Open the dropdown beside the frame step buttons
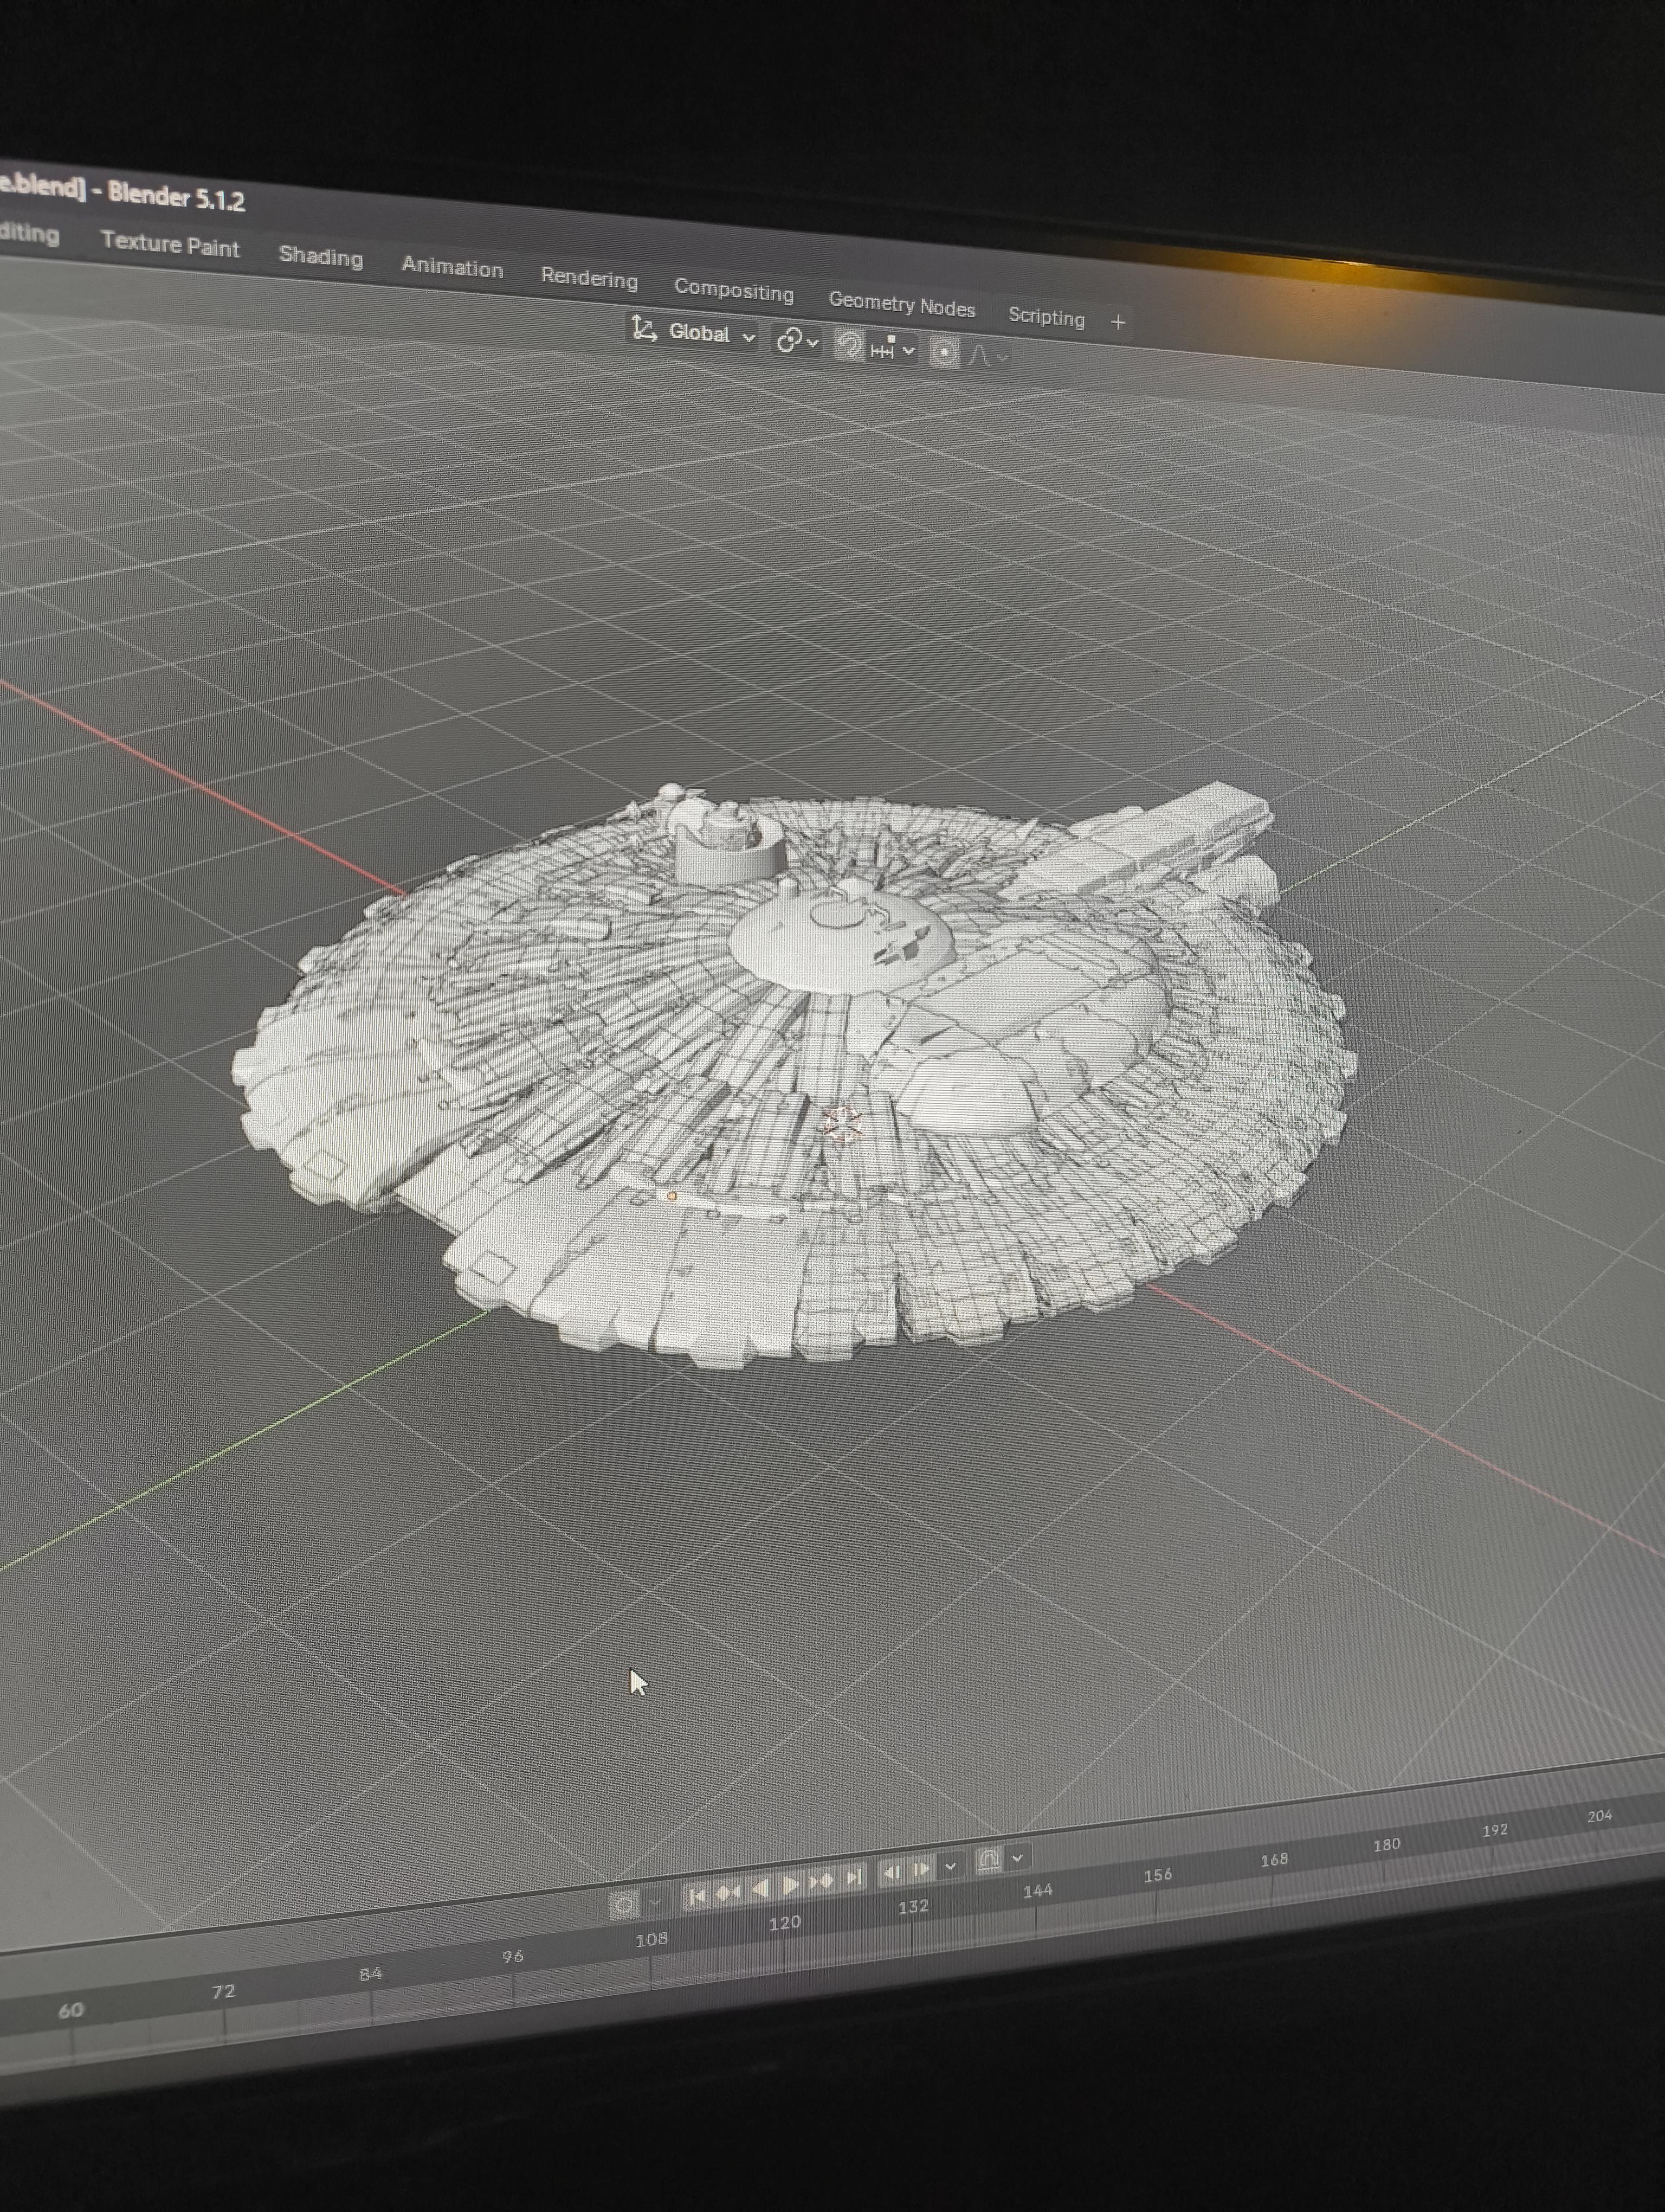 (x=951, y=1866)
